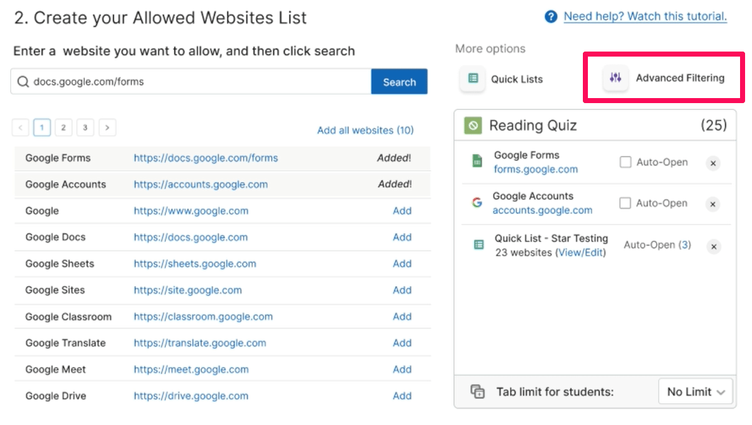Click the Google Accounts G logo
The height and width of the screenshot is (425, 752).
[x=477, y=203]
